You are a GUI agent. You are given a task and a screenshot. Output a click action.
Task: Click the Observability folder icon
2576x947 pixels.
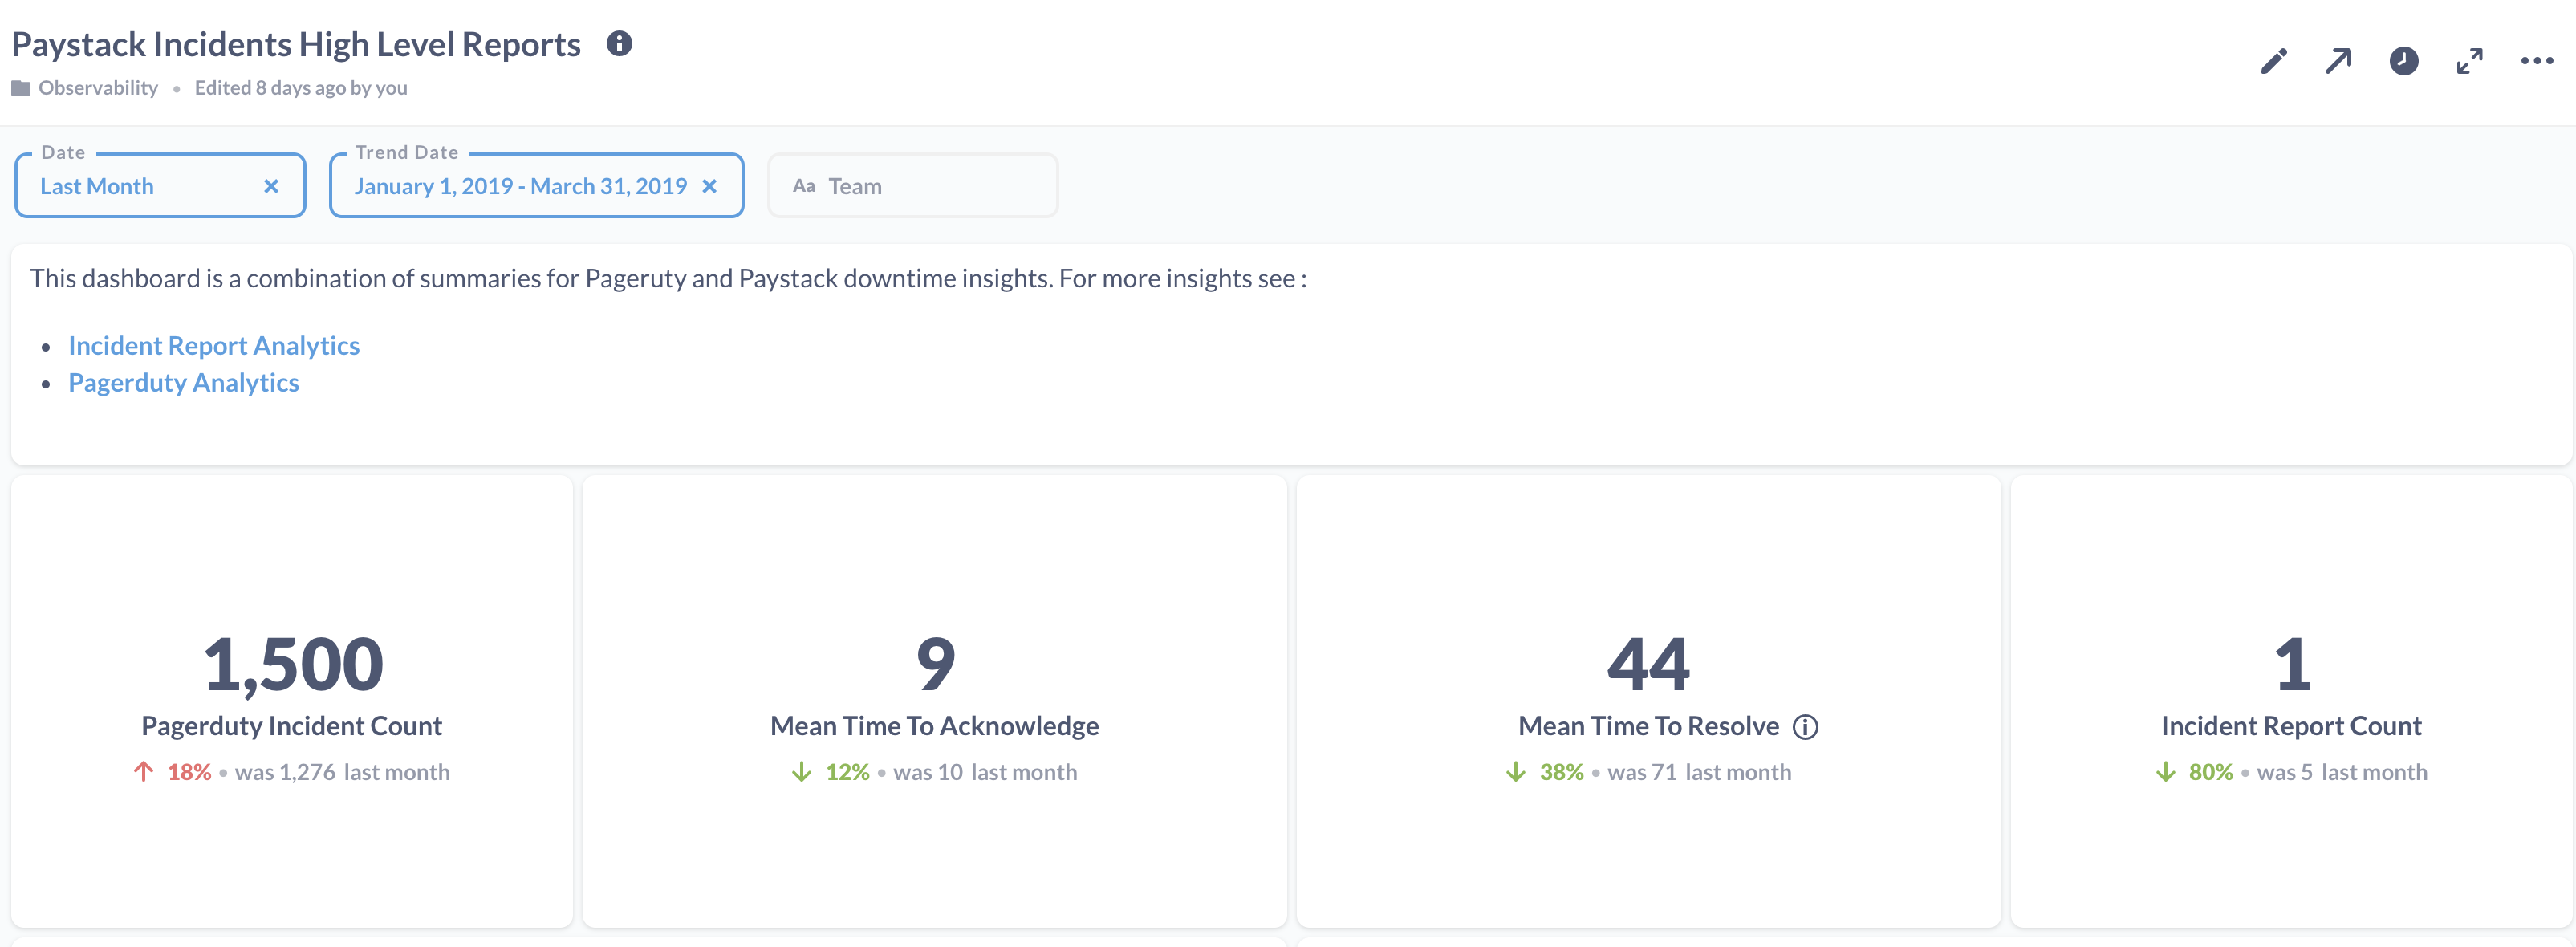pos(21,88)
